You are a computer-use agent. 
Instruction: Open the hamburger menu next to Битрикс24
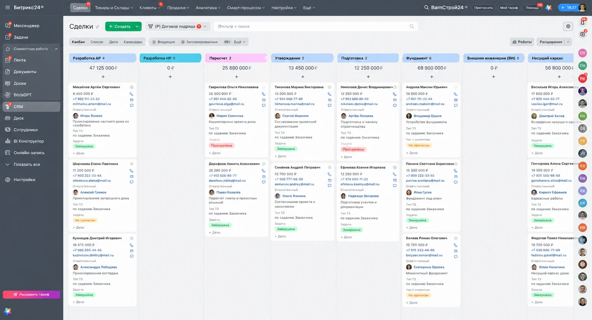pyautogui.click(x=7, y=7)
